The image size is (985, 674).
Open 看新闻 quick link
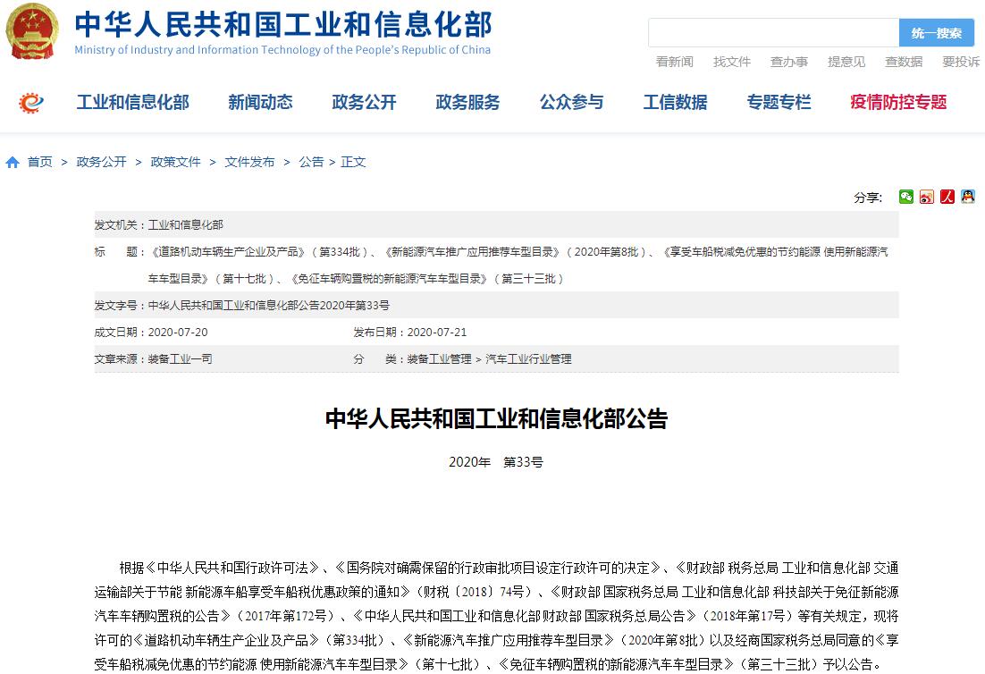click(x=674, y=62)
